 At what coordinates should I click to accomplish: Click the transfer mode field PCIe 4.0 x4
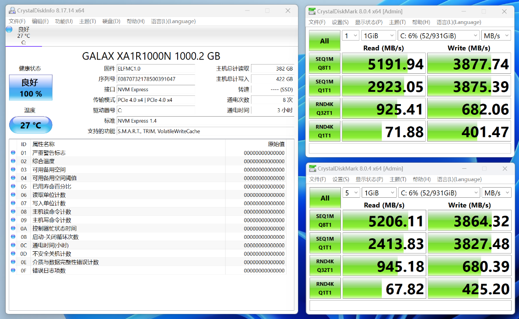tap(155, 100)
